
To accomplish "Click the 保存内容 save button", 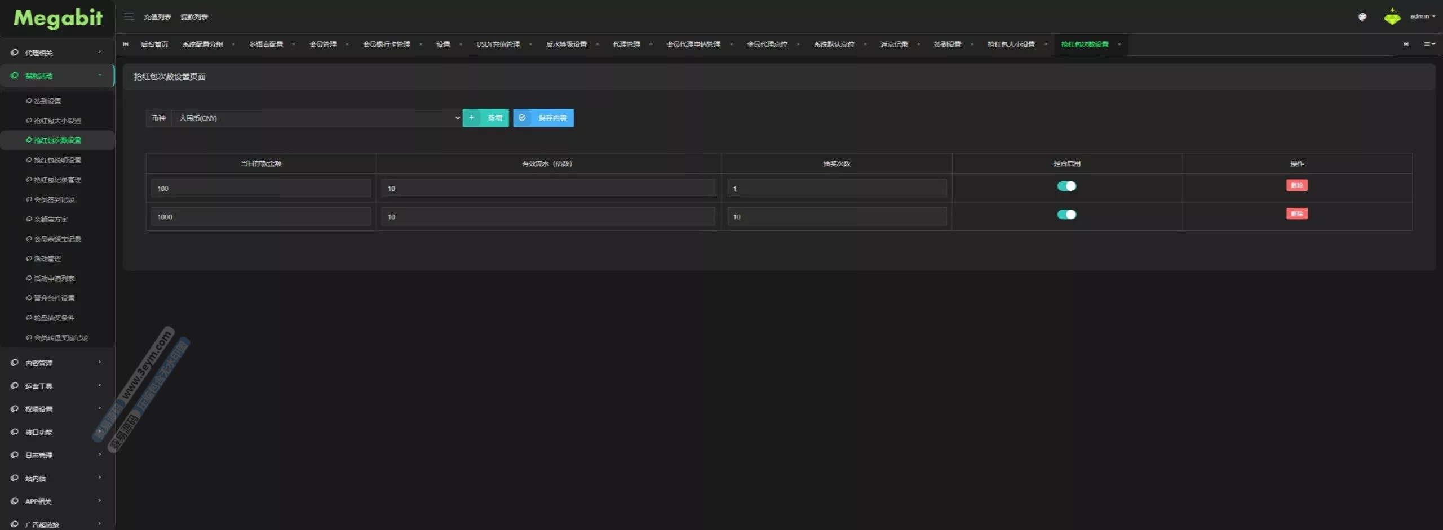I will (x=543, y=118).
